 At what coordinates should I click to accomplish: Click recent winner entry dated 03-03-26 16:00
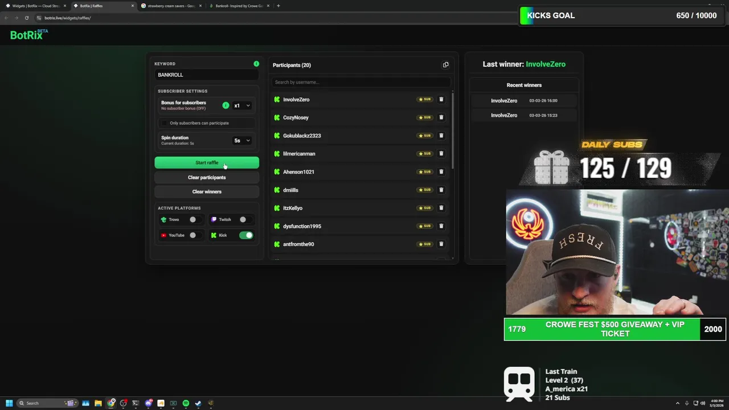pos(524,101)
